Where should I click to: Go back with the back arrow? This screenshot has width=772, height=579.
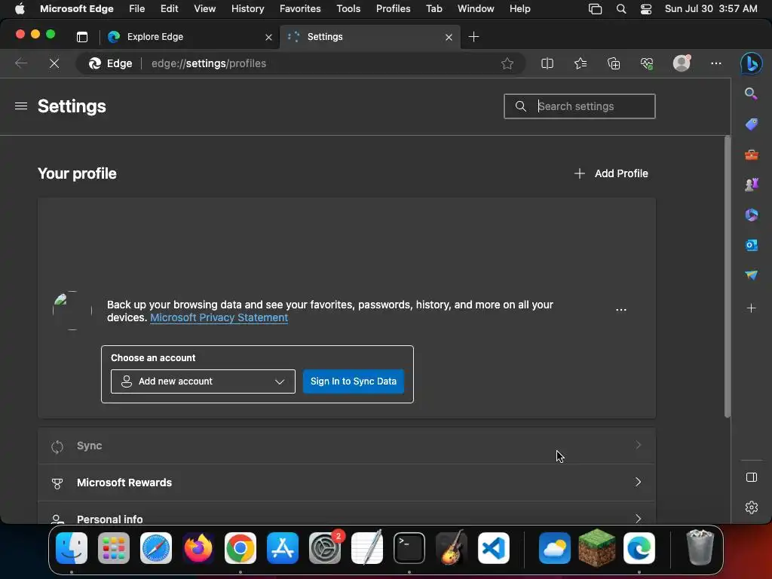click(20, 63)
